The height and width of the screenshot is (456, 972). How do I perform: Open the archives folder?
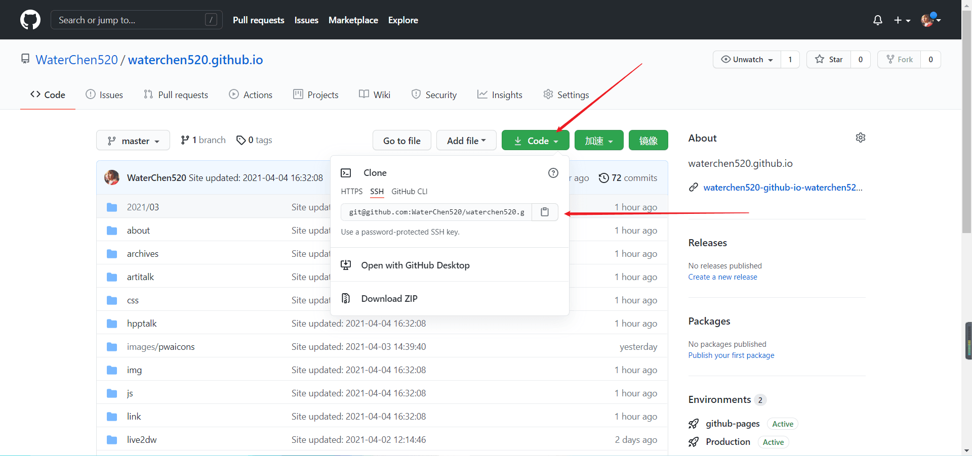tap(143, 254)
